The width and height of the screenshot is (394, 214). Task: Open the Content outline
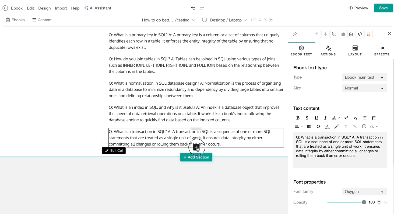click(x=42, y=20)
